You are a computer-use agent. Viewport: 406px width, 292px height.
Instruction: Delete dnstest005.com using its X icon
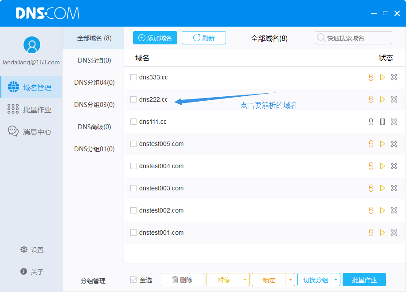pyautogui.click(x=394, y=144)
